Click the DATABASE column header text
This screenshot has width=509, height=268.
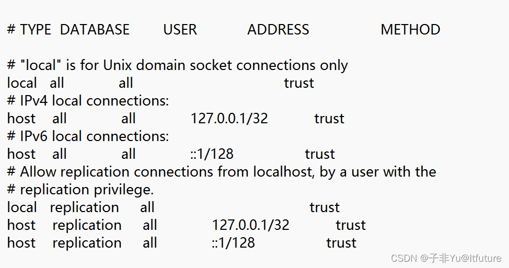pos(95,30)
